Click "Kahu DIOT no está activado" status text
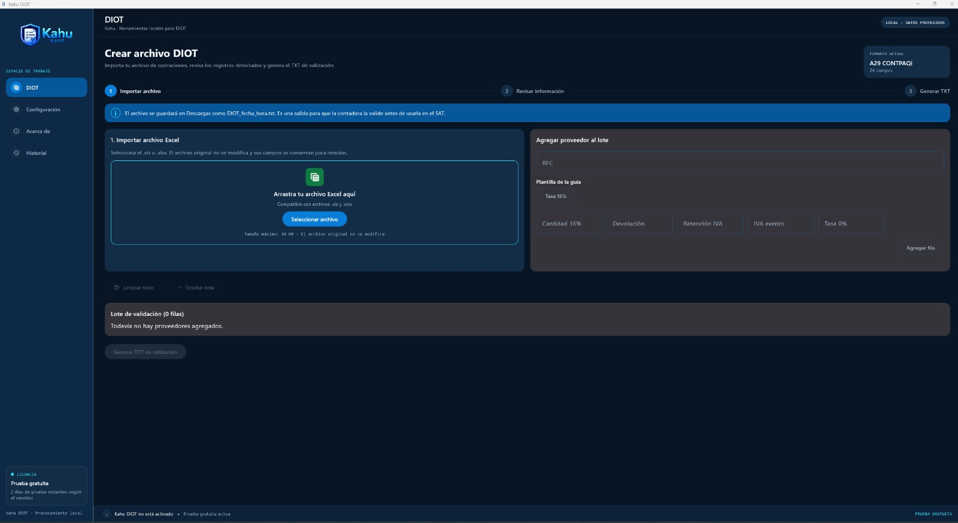This screenshot has width=958, height=523. click(x=144, y=514)
